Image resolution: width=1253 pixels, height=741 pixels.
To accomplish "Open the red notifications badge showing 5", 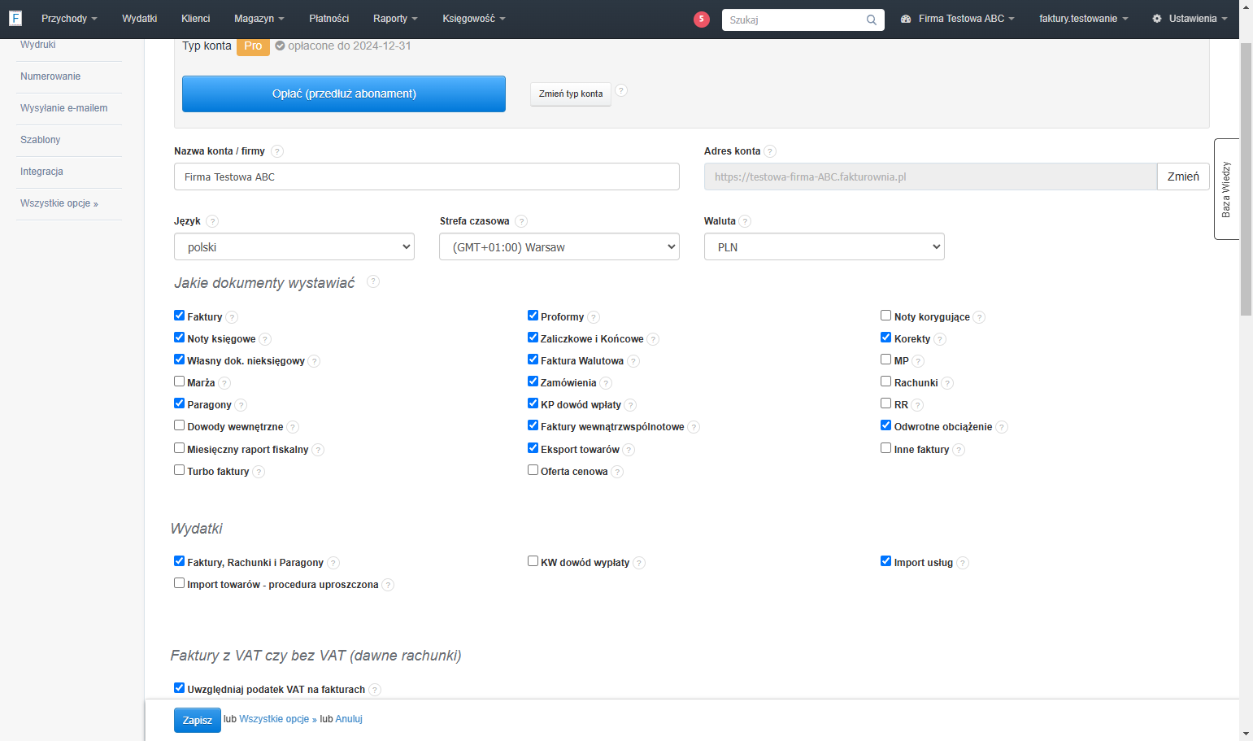I will tap(701, 20).
